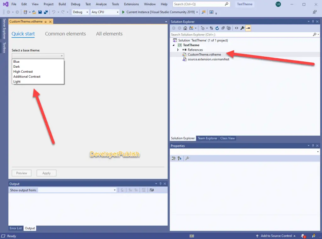Click Switch Views icon in Solution Explorer
The width and height of the screenshot is (322, 239).
[x=191, y=28]
